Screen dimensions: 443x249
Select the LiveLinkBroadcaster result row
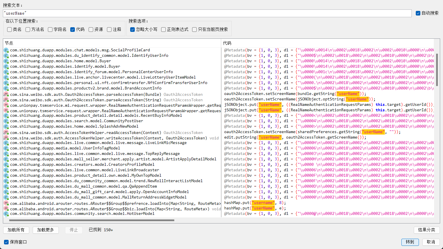(x=112, y=170)
